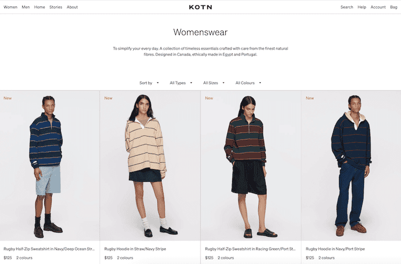Open the Sort by dropdown

coord(149,83)
